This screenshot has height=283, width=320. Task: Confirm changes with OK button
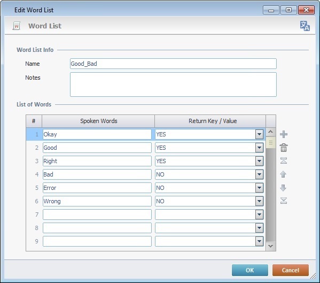point(250,270)
